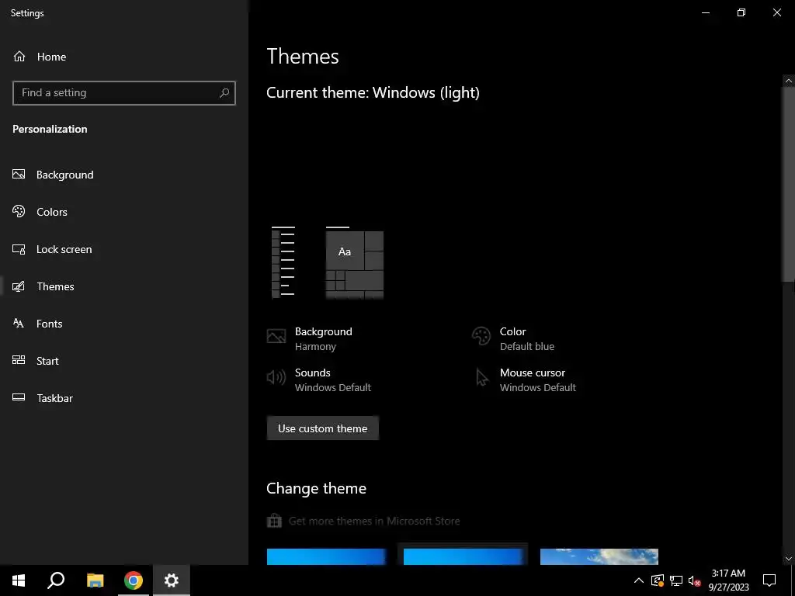The width and height of the screenshot is (795, 596).
Task: Open the notification center icon
Action: (769, 580)
